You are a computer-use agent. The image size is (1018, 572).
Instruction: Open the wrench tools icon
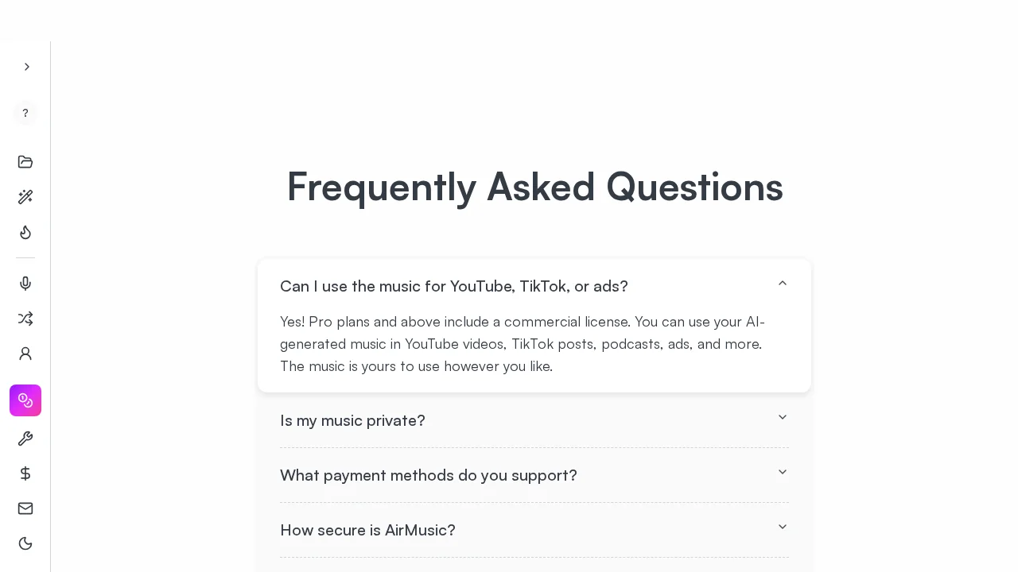(25, 439)
